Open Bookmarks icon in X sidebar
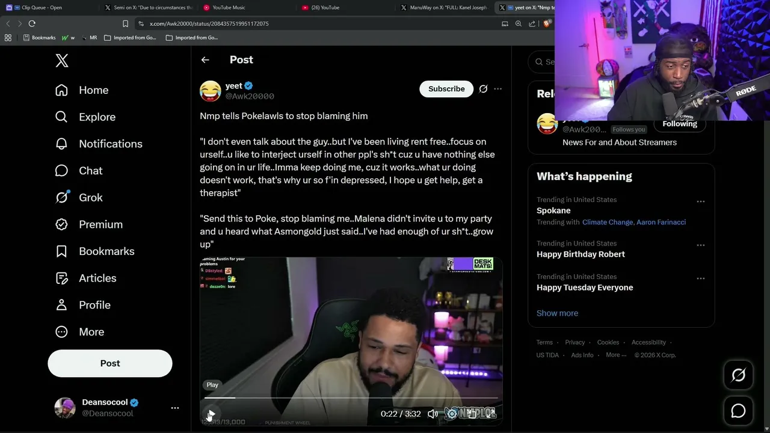770x433 pixels. pos(61,251)
